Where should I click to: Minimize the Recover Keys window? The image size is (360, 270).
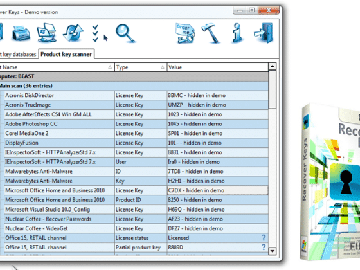point(239,10)
